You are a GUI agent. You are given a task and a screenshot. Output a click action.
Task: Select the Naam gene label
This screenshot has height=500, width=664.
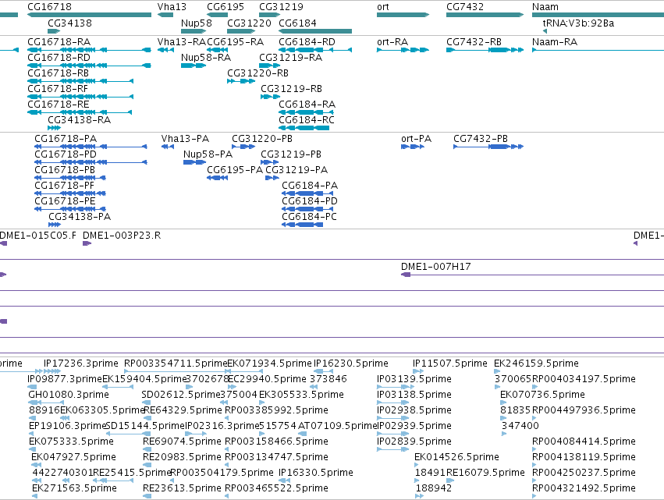click(x=545, y=7)
